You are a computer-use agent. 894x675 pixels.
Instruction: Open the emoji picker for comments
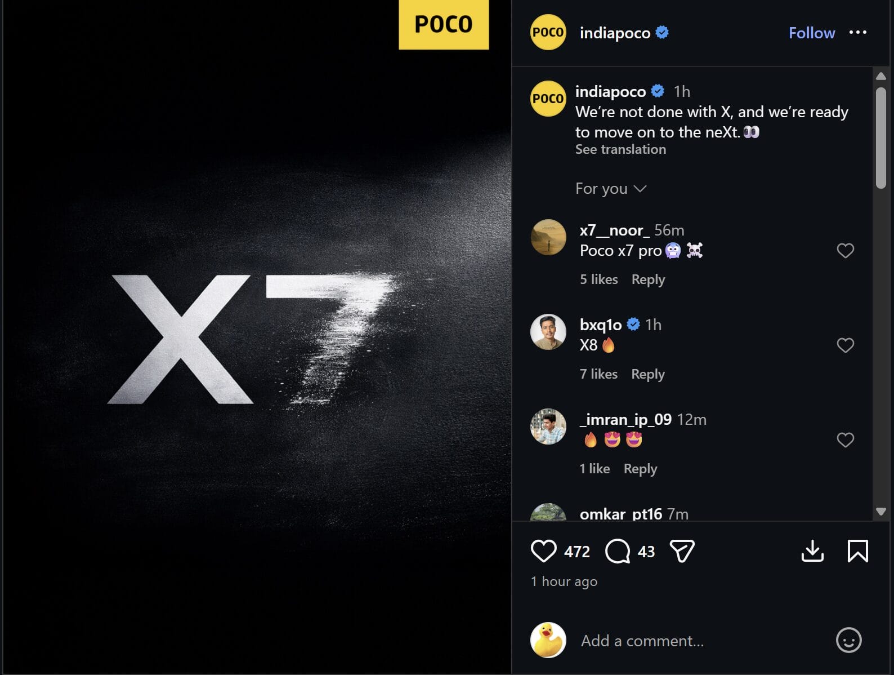tap(848, 640)
